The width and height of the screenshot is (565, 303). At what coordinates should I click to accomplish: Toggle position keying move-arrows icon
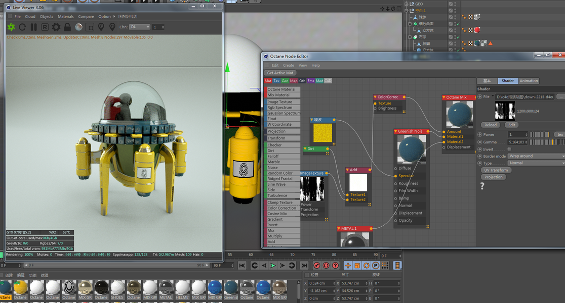[x=348, y=265]
